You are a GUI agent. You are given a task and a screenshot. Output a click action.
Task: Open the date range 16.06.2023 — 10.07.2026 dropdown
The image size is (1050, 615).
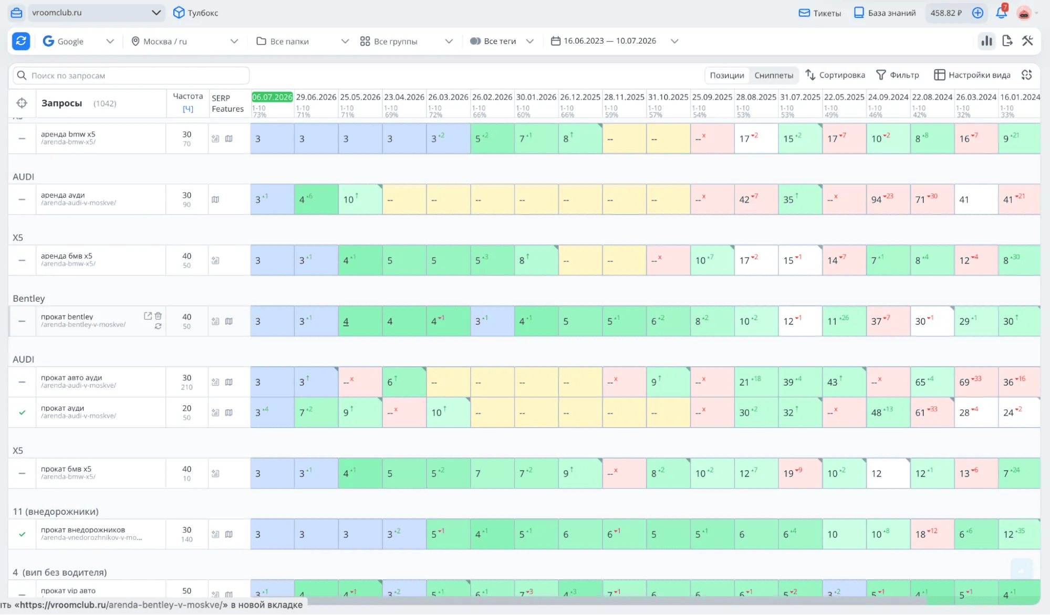615,41
